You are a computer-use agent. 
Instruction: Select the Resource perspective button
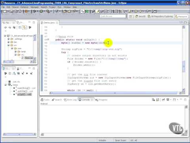(x=181, y=17)
